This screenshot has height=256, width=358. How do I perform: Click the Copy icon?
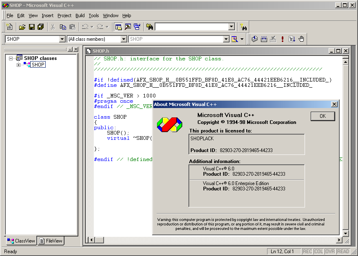[x=62, y=27]
